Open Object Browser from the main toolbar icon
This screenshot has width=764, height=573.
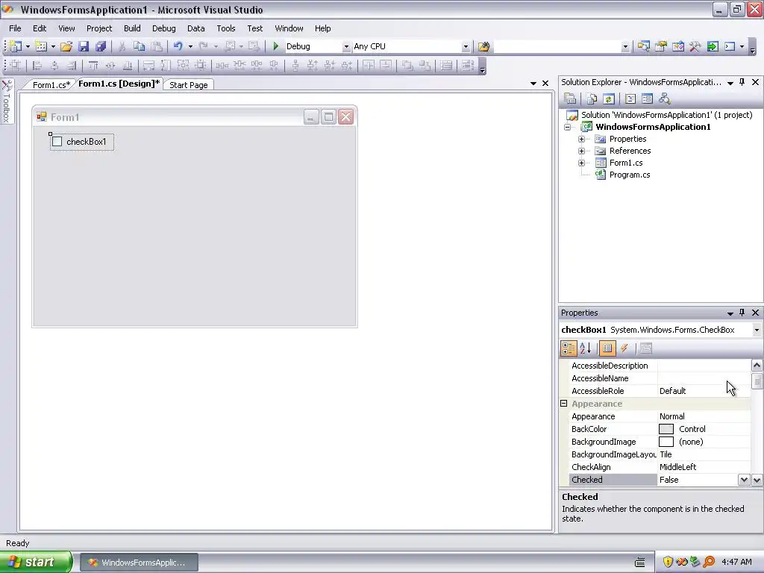tap(677, 46)
